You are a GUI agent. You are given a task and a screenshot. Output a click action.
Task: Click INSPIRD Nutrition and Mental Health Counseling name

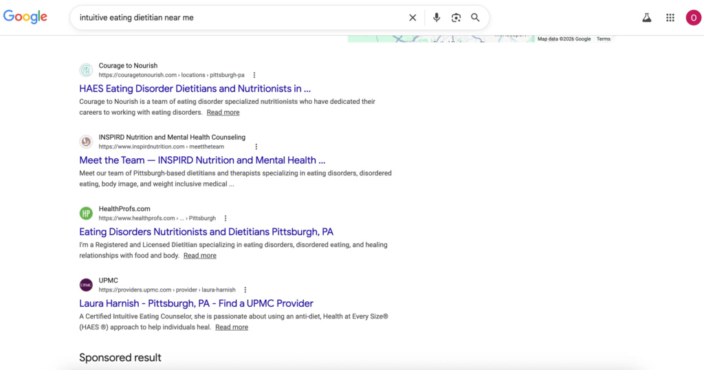tap(172, 138)
